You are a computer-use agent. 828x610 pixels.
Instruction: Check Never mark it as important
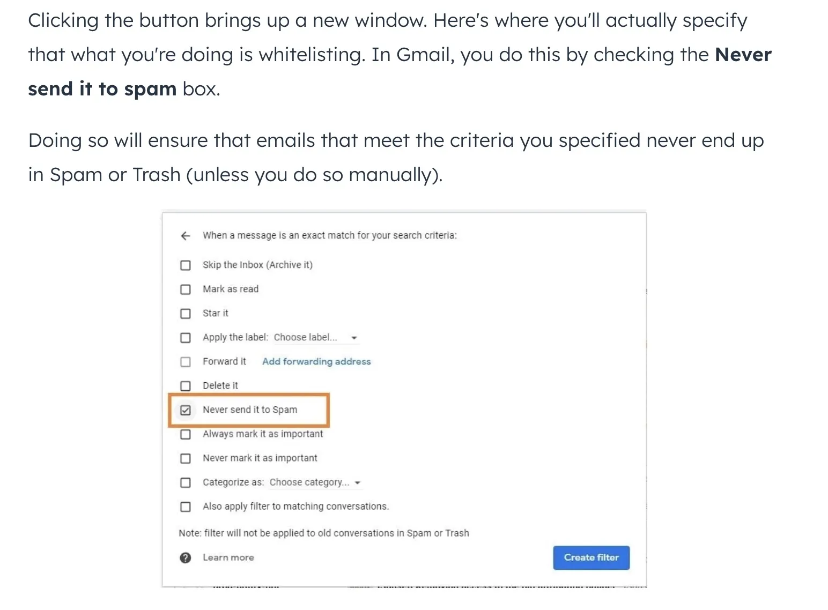click(186, 458)
